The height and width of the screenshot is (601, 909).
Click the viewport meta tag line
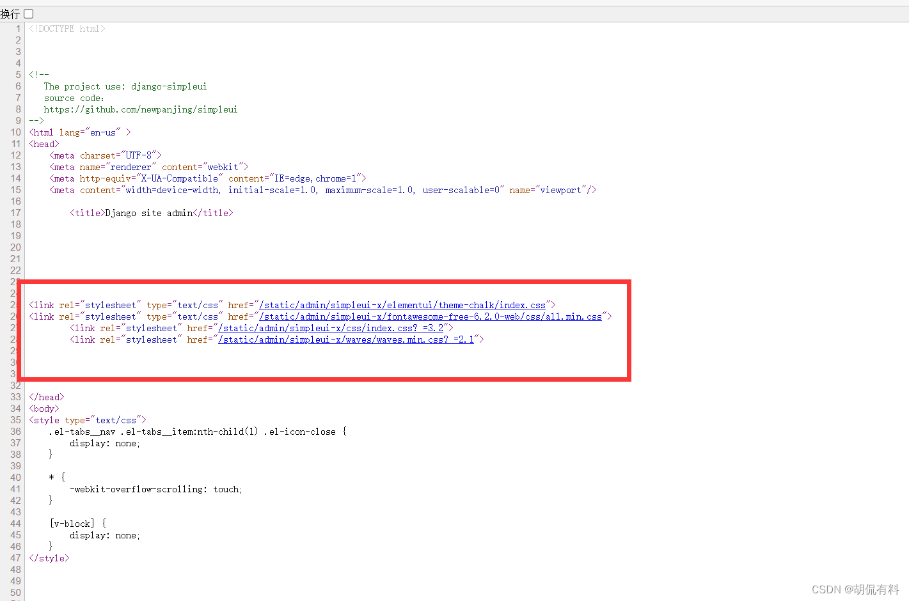323,190
